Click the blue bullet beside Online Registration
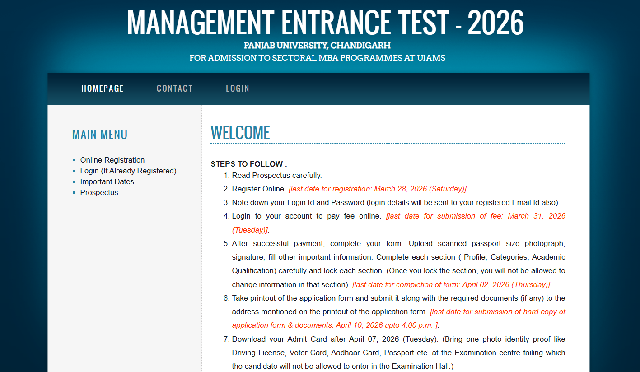The image size is (640, 372). pyautogui.click(x=74, y=159)
